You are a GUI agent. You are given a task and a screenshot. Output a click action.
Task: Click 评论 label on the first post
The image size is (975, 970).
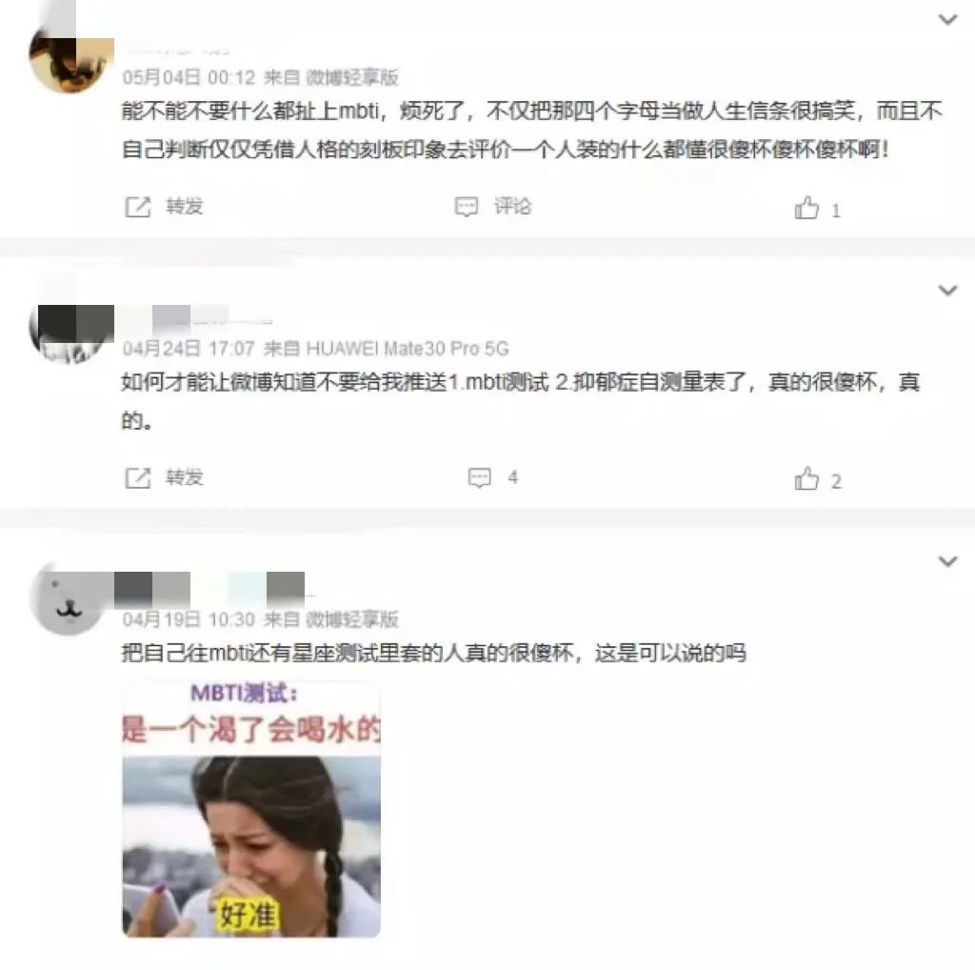click(512, 206)
